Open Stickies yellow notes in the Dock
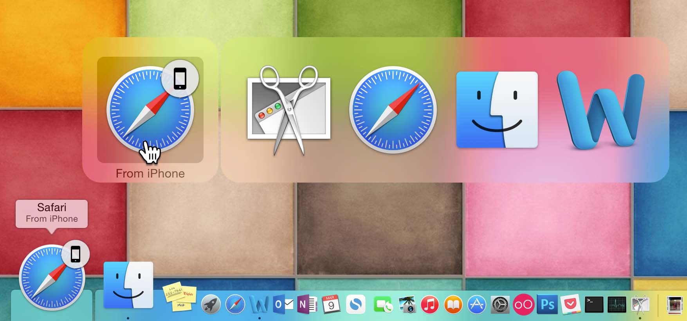 (x=179, y=297)
